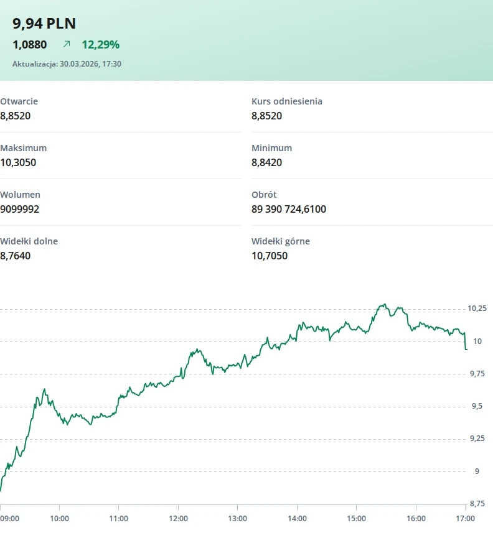Click the 15:00 time axis label
Image resolution: width=493 pixels, height=538 pixels.
click(357, 518)
